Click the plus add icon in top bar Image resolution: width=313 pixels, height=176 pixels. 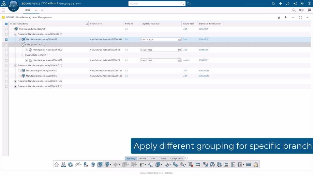(280, 4)
